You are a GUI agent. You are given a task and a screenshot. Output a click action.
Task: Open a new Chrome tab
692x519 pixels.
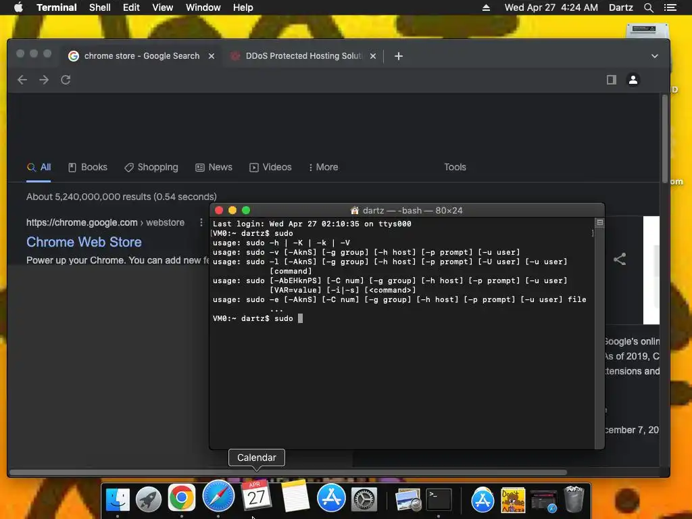pos(399,56)
